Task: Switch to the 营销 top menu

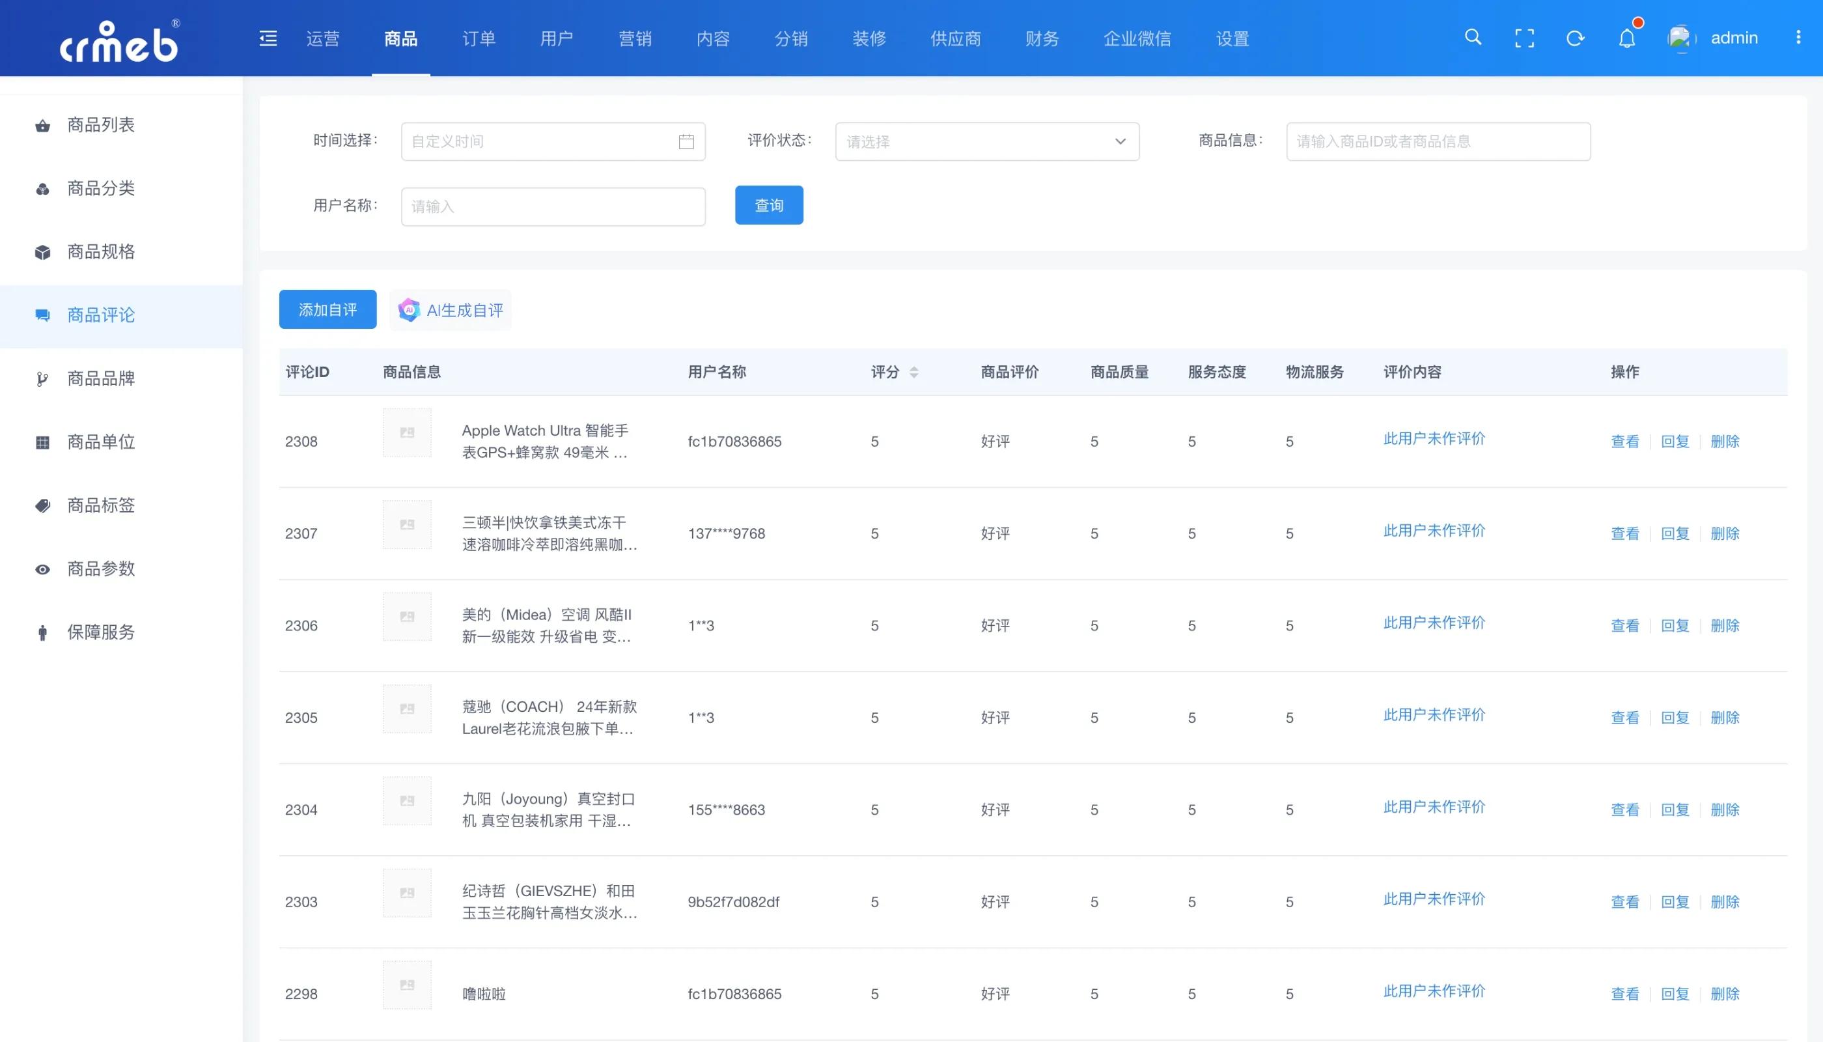Action: [635, 38]
